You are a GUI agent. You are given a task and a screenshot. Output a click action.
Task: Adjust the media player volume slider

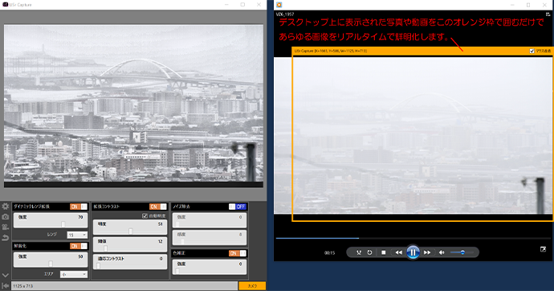coord(462,252)
